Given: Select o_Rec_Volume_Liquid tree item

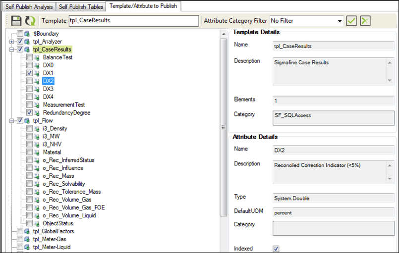Looking at the screenshot, I should pos(69,215).
